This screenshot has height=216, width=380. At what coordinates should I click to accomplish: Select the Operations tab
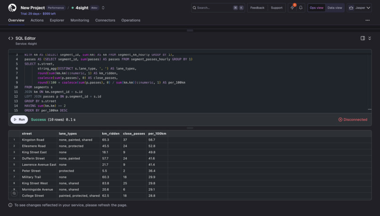131,20
